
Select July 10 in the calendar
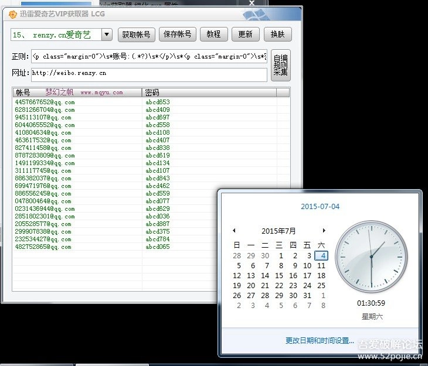(x=307, y=266)
